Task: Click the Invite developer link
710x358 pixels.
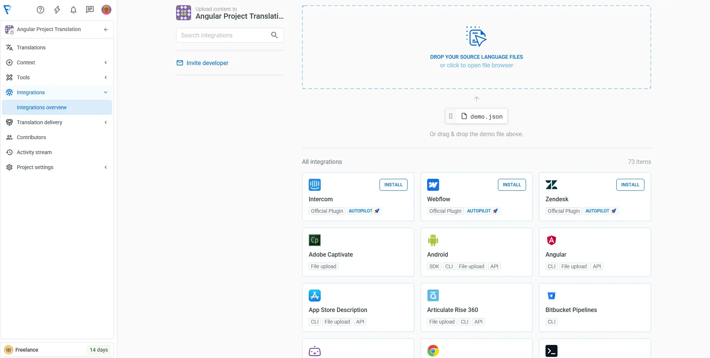Action: click(207, 63)
